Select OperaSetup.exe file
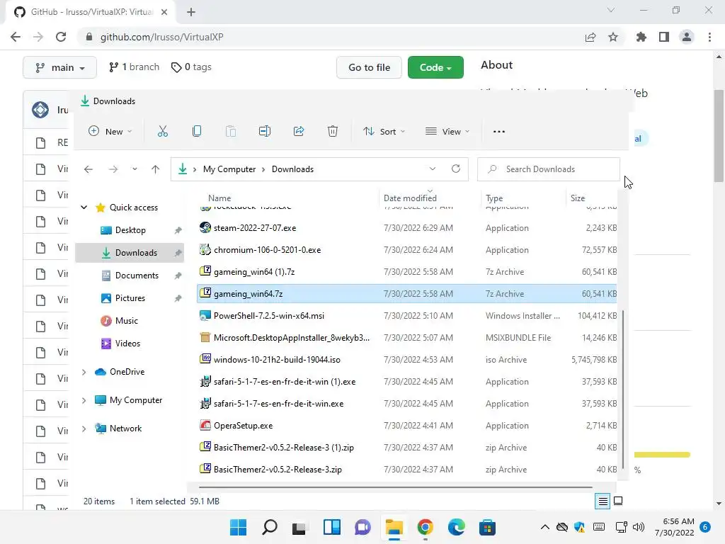Image resolution: width=725 pixels, height=544 pixels. tap(407, 426)
